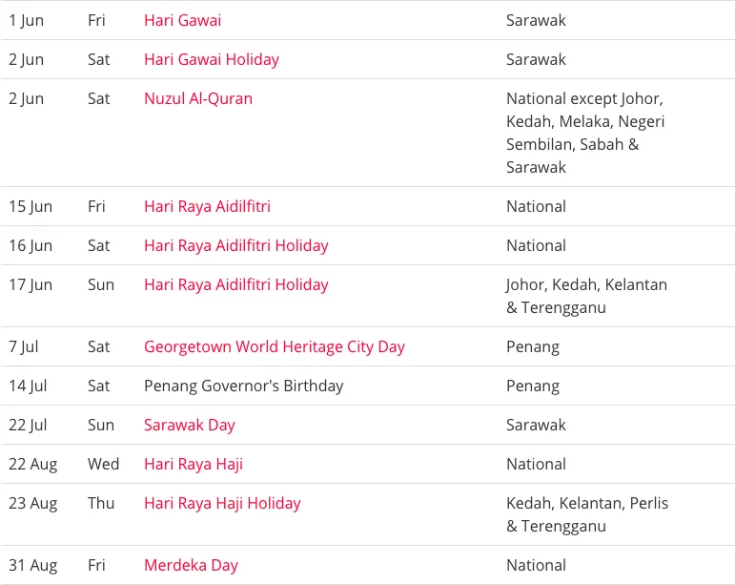This screenshot has height=585, width=735.
Task: Click the 1 Jun date cell
Action: 26,20
